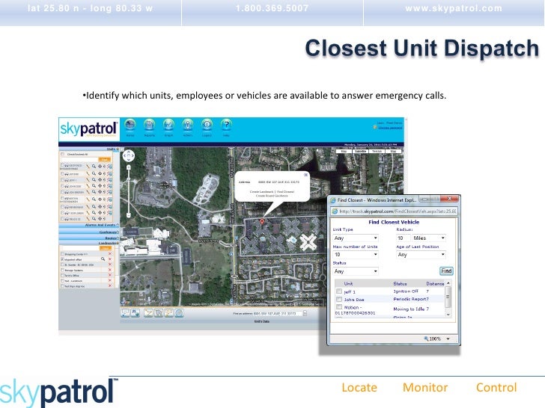Uncheck the skypatrol office landmark checkbox

point(63,259)
